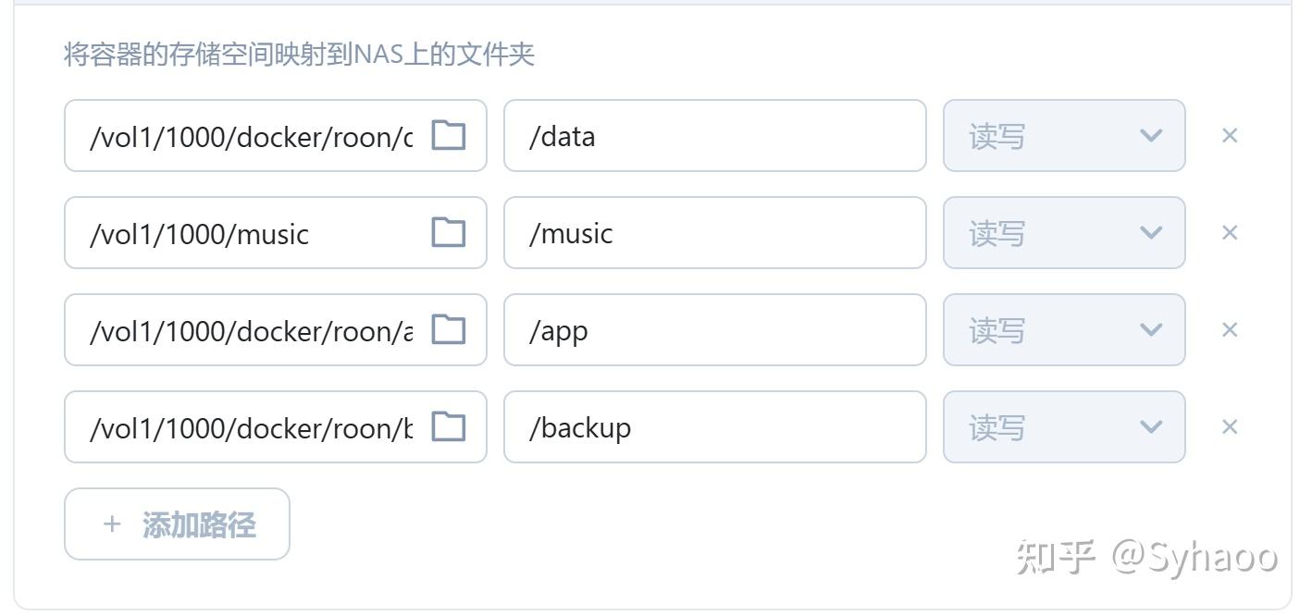The image size is (1312, 616).
Task: Delete the /music path mapping row
Action: click(1230, 232)
